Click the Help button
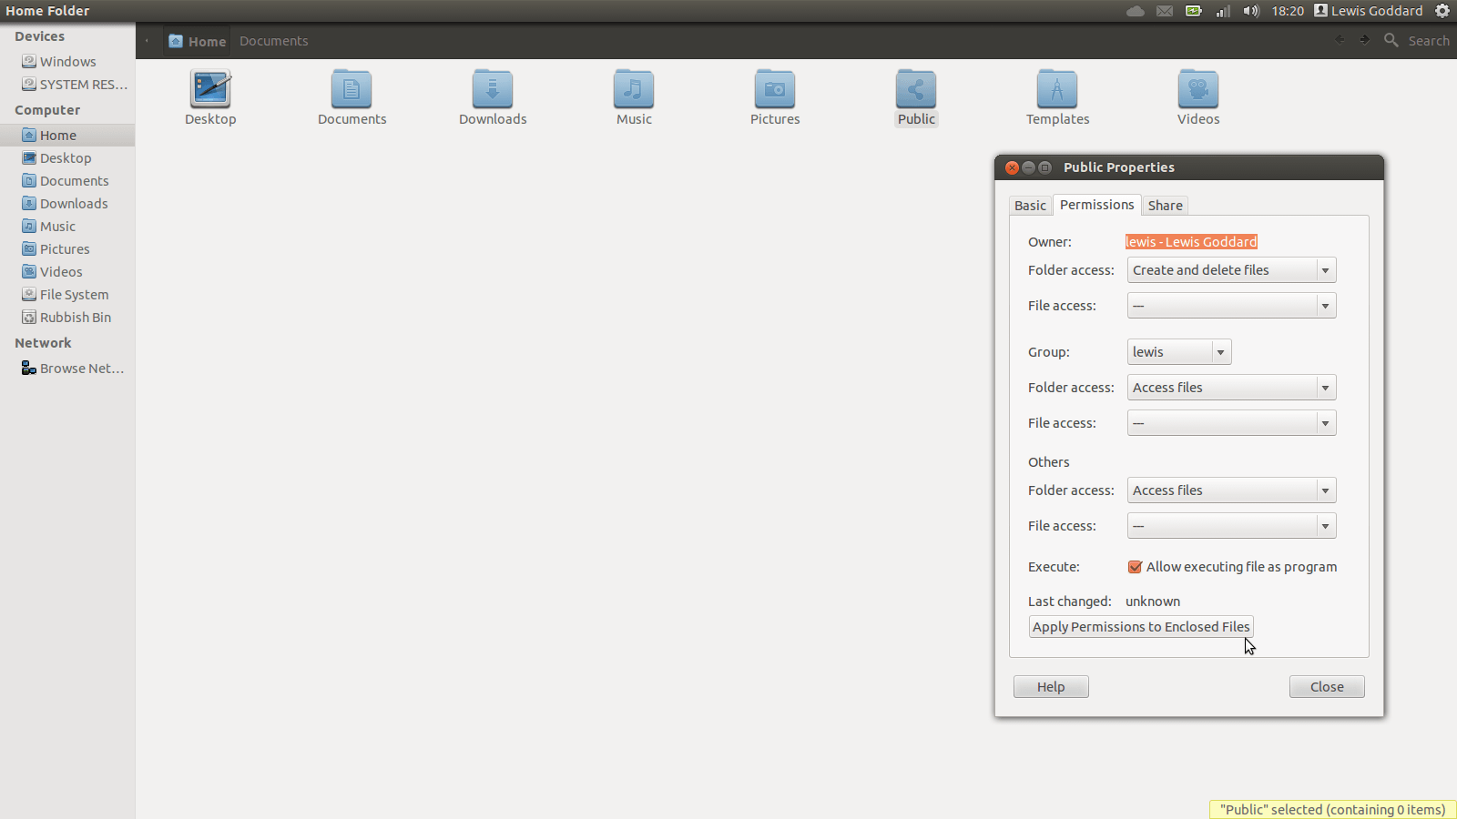Screen dimensions: 1457x819 (1051, 687)
